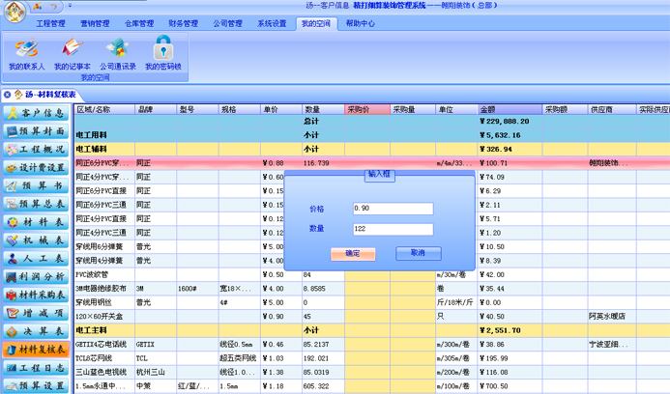Select the 穿线用钢丝 row
Image resolution: width=670 pixels, height=394 pixels.
[x=372, y=302]
